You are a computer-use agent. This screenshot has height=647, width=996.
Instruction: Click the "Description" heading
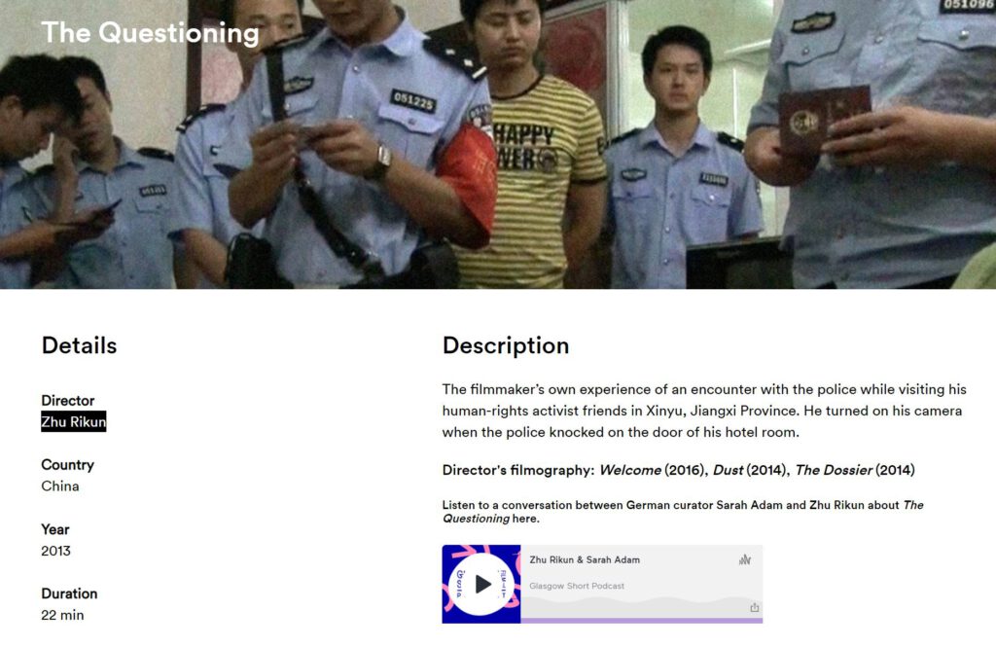[x=506, y=345]
